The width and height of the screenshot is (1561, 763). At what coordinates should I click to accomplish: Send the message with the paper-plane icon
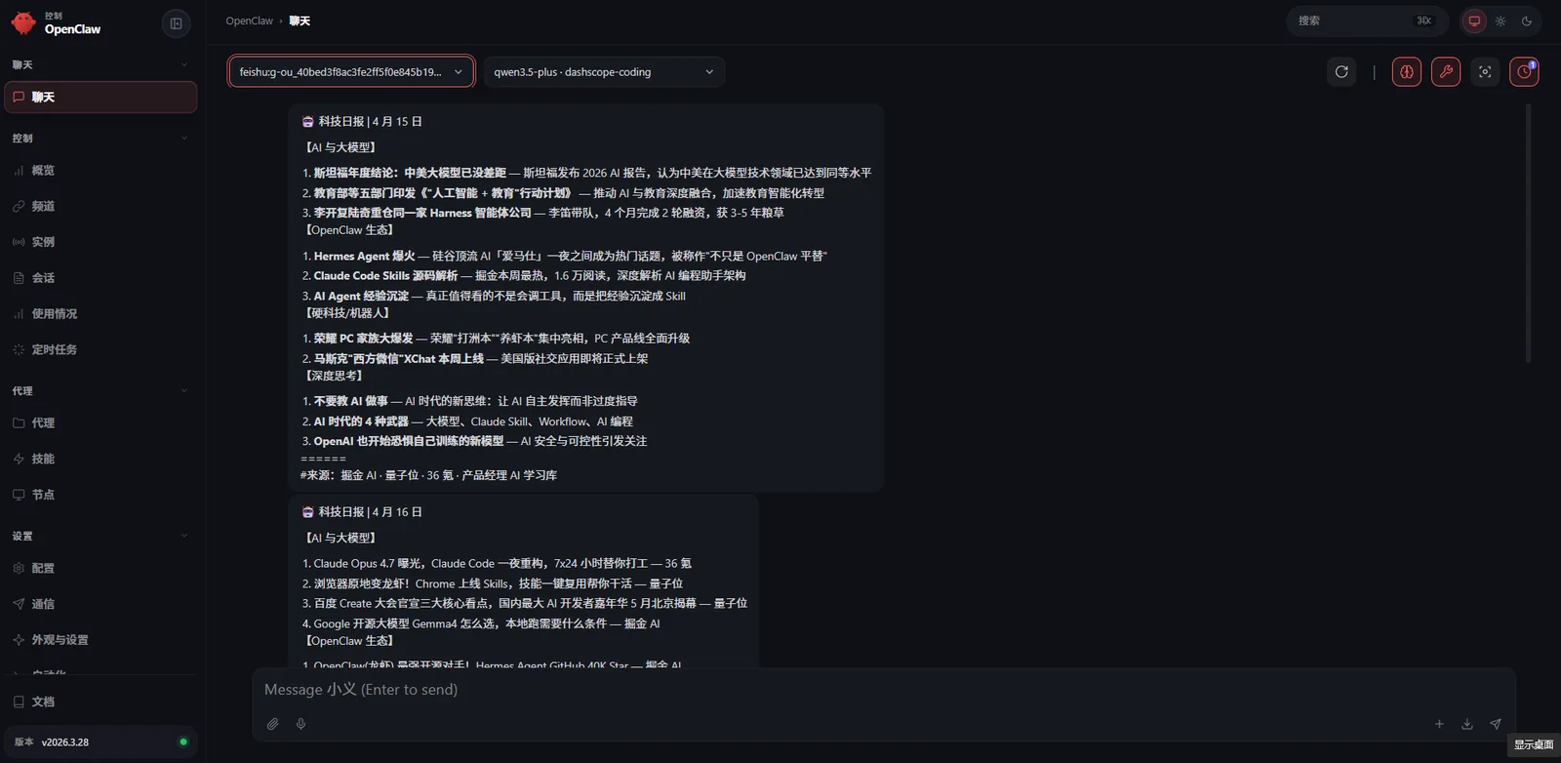click(x=1496, y=724)
